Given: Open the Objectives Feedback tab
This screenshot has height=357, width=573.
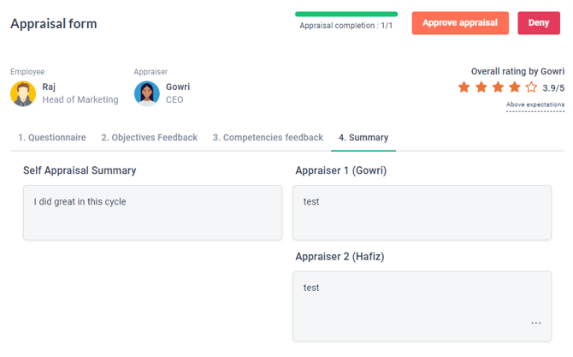Looking at the screenshot, I should coord(150,138).
